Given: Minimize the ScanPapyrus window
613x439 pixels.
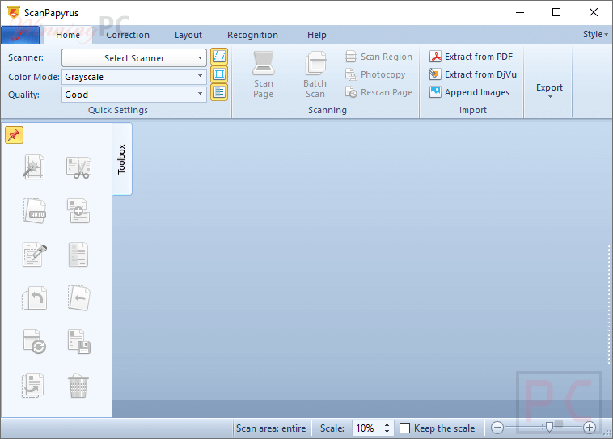Looking at the screenshot, I should point(520,12).
